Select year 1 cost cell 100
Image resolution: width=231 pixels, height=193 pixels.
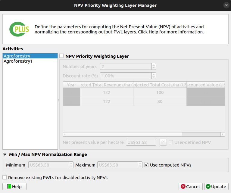160,92
